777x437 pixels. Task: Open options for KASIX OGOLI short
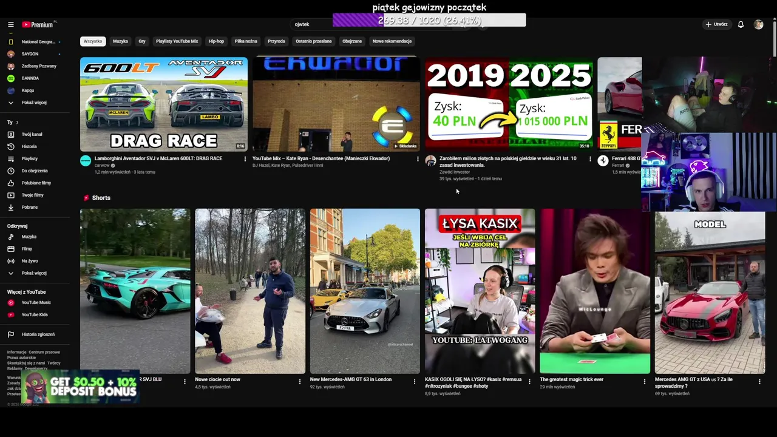tap(529, 382)
